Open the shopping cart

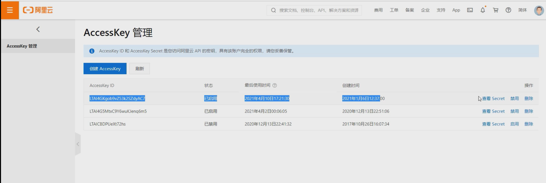tap(496, 10)
